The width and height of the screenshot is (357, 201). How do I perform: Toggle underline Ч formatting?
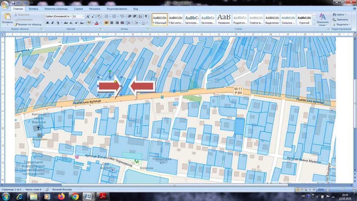(x=58, y=23)
